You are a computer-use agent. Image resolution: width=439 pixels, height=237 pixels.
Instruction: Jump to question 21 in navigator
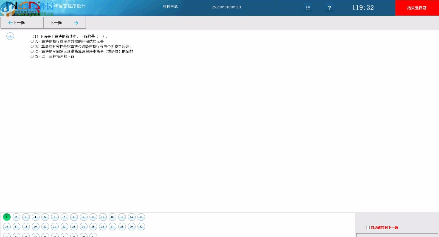[x=55, y=227]
